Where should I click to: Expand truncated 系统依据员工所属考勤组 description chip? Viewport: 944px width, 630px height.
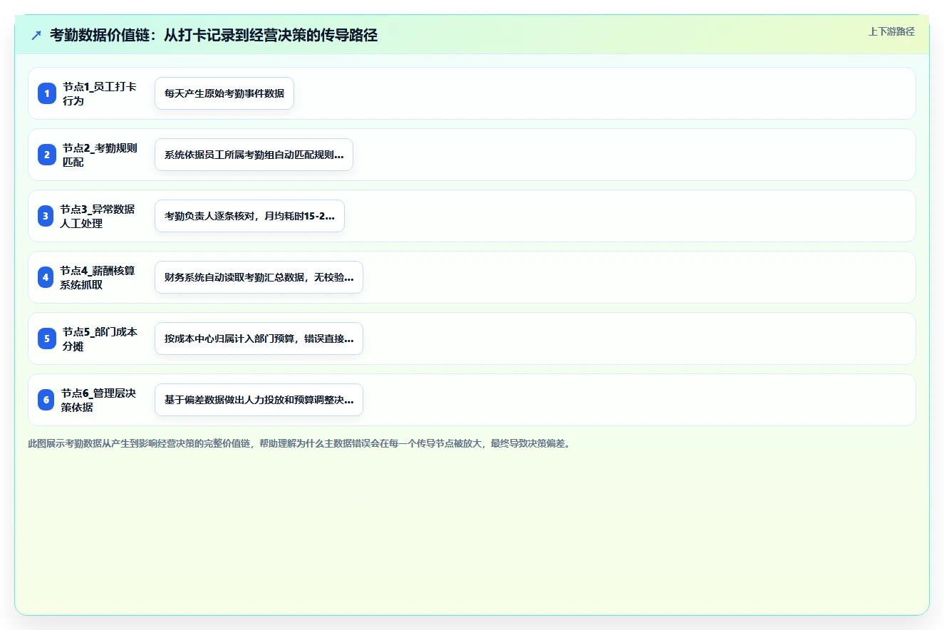coord(254,155)
